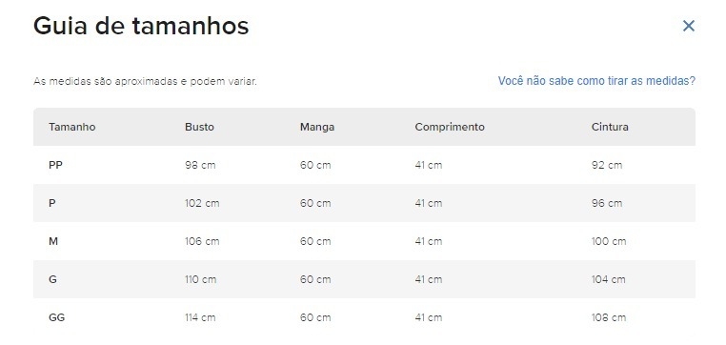This screenshot has height=345, width=726.
Task: Click the "As medidas são aproximadas" note
Action: [x=145, y=82]
